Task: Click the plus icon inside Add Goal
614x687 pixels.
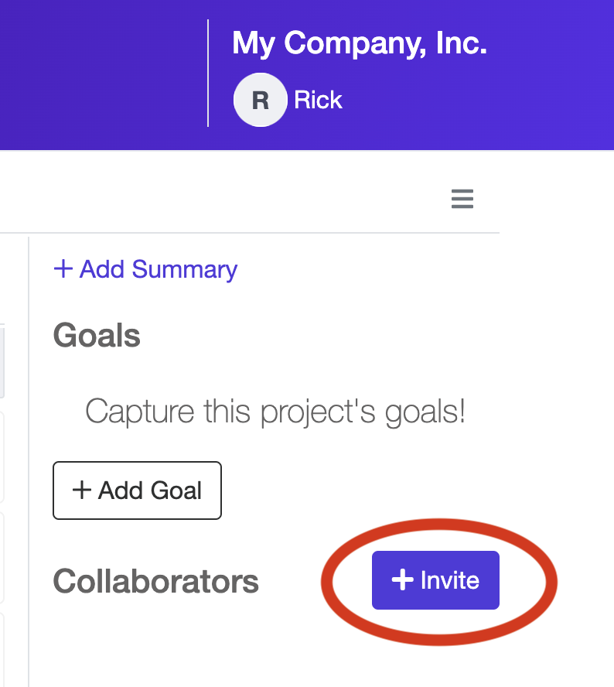Action: pos(81,490)
